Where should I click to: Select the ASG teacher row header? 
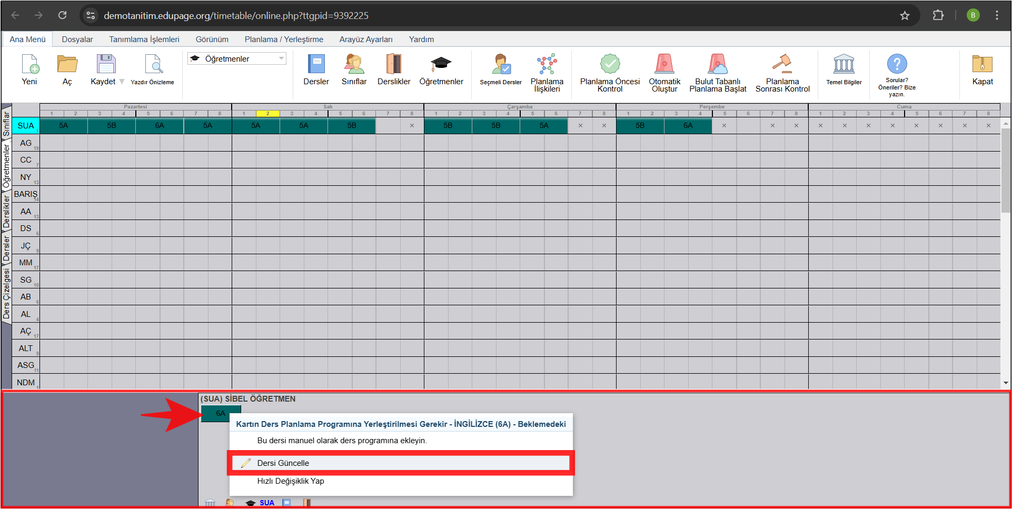(26, 365)
